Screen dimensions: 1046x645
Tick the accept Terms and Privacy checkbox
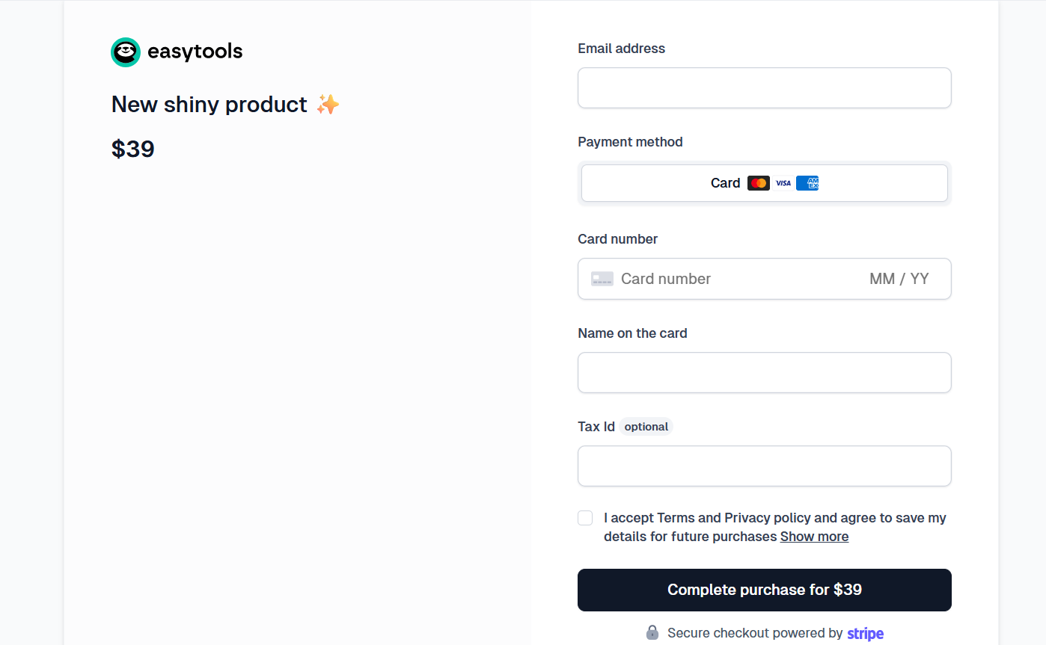[585, 518]
